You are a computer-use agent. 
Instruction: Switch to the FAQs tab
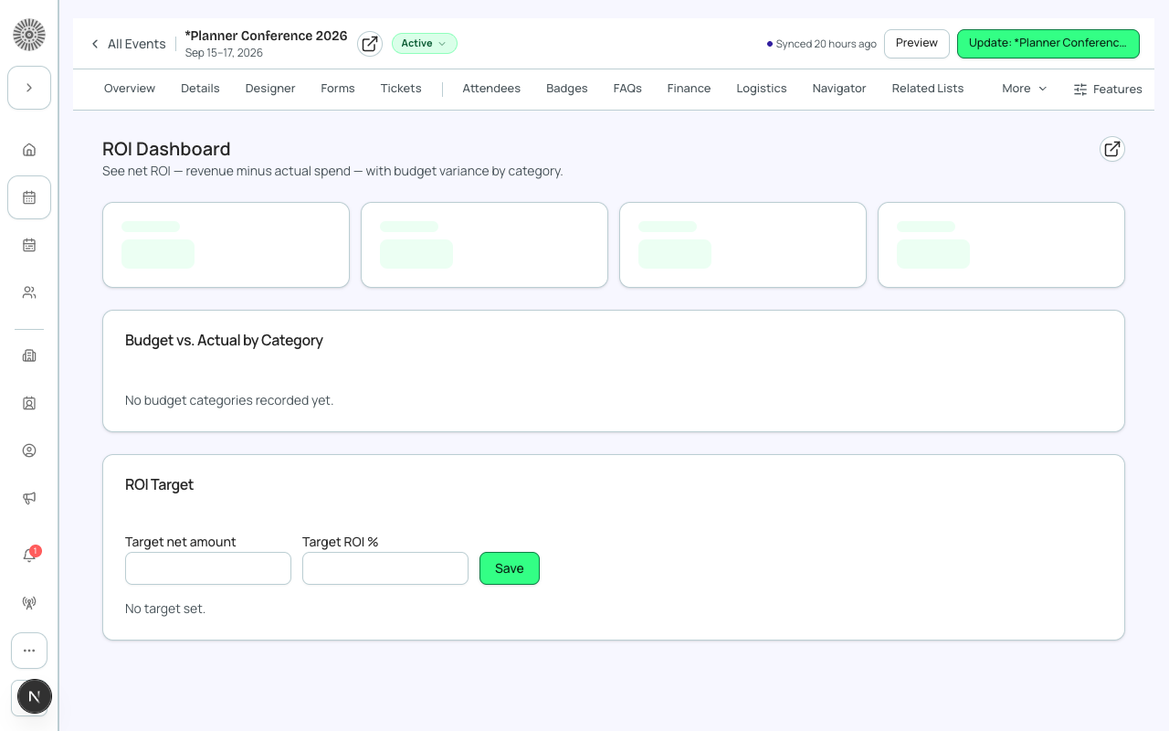pyautogui.click(x=627, y=89)
